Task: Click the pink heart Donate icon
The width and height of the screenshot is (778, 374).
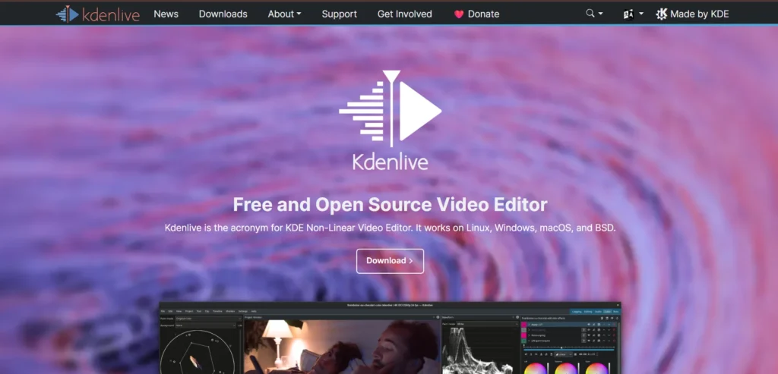Action: [x=459, y=14]
